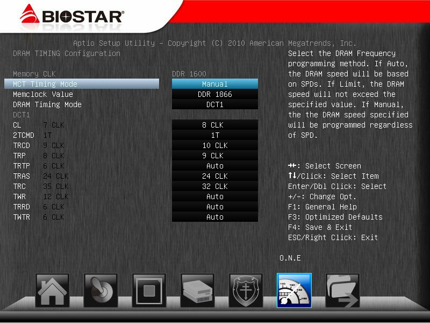Open TWTR Auto value field
This screenshot has width=430, height=323.
[215, 217]
